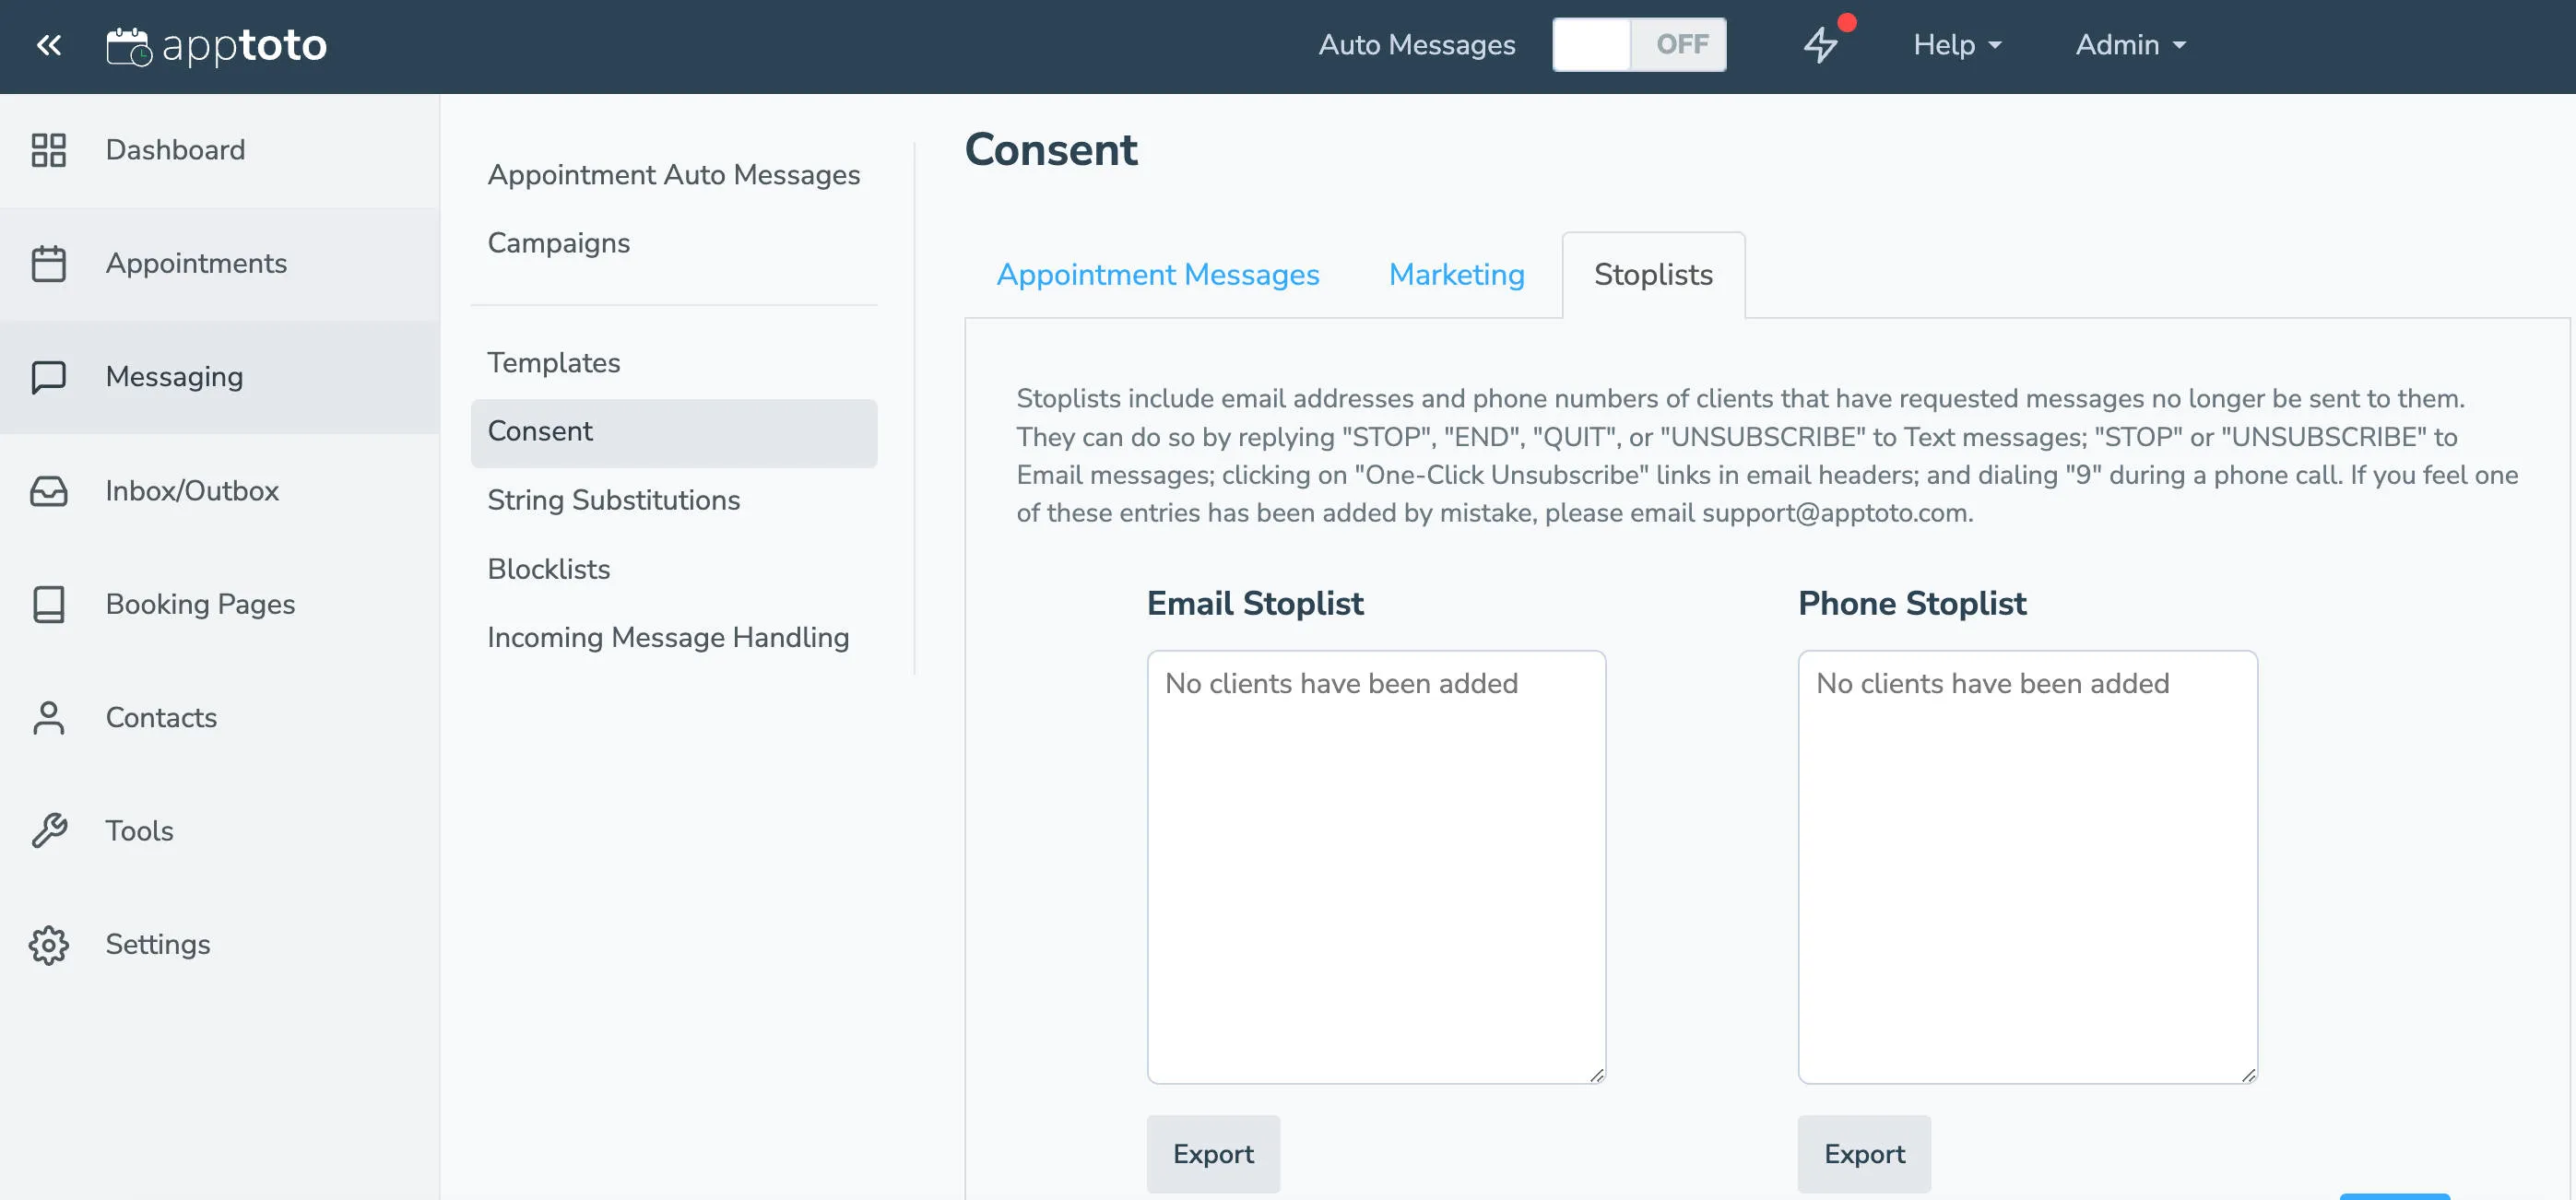Switch to the Appointment Messages tab
2576x1200 pixels.
coord(1157,274)
